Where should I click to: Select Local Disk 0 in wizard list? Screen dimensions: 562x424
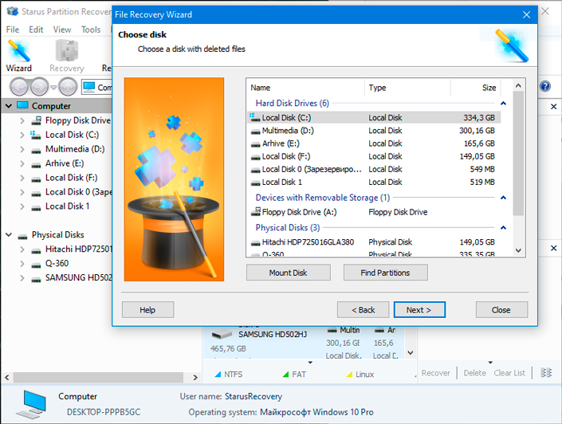pyautogui.click(x=373, y=169)
